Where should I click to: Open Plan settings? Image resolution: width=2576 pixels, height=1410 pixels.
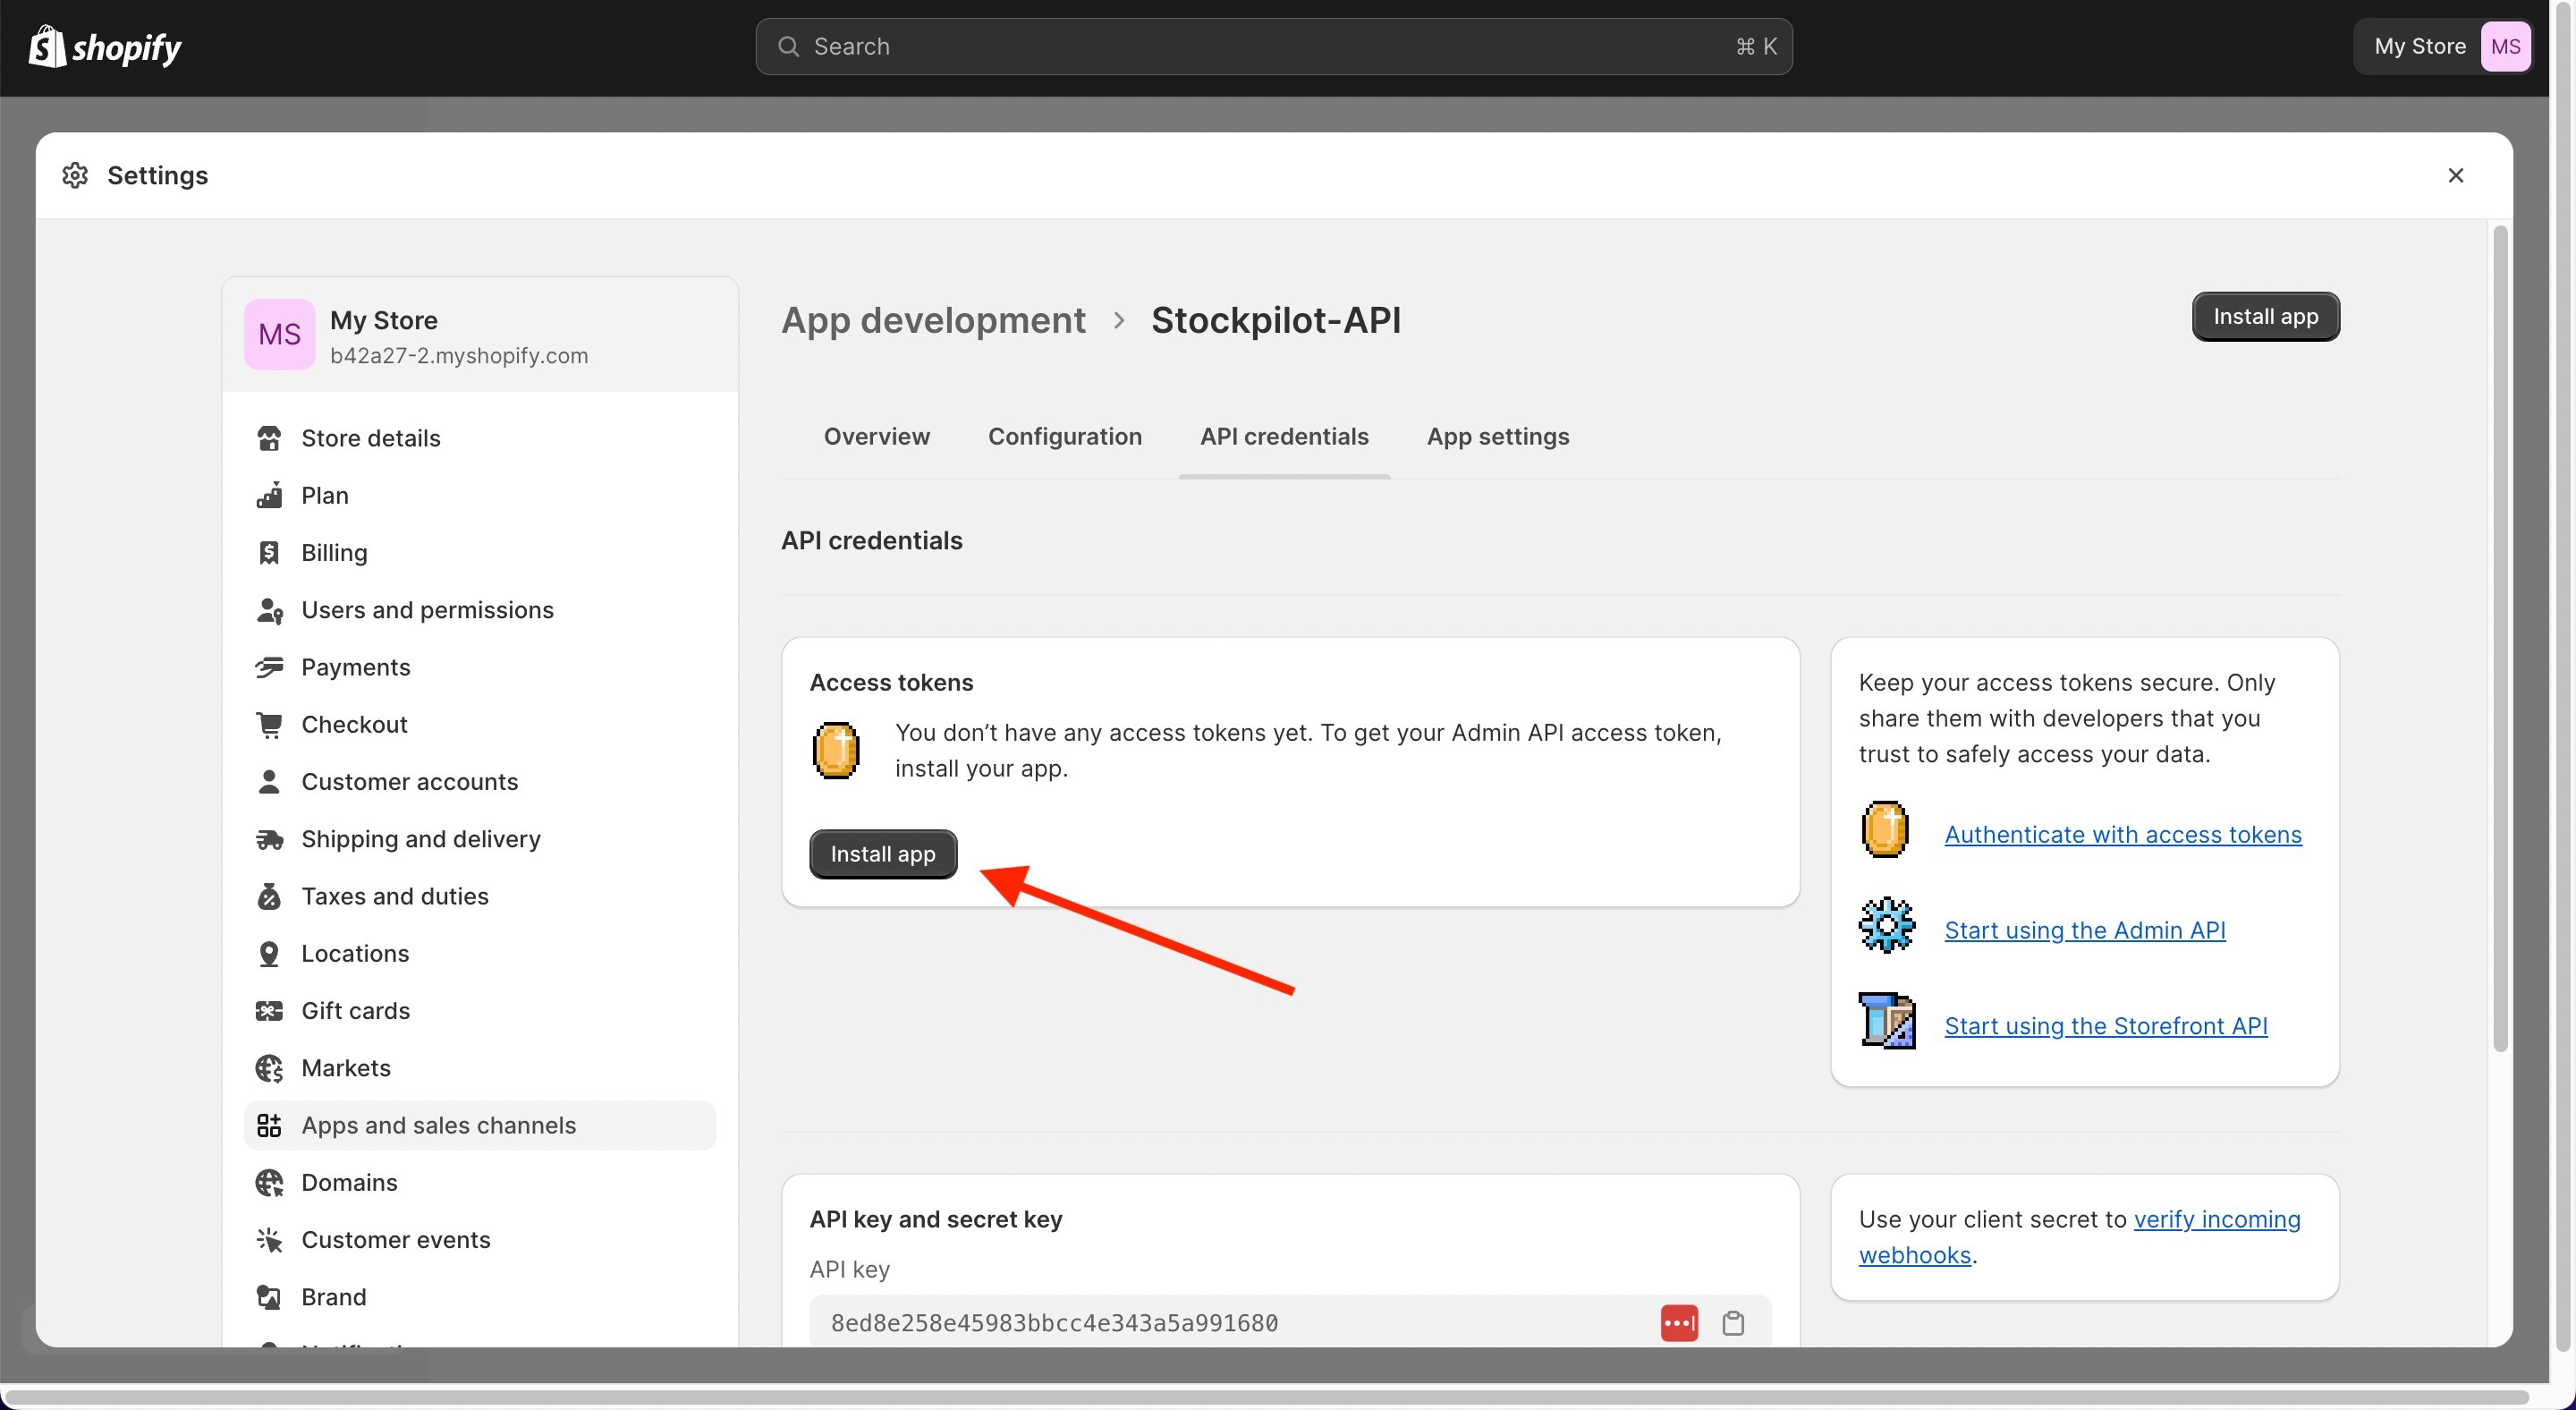[x=480, y=495]
